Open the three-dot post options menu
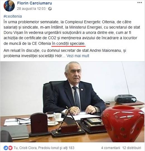This screenshot has width=145, height=151. pos(139,3)
